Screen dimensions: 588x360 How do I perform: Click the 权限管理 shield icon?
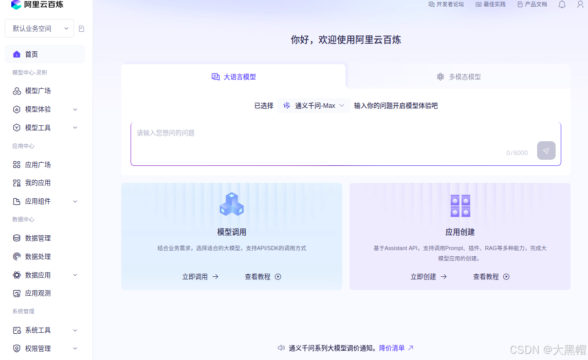(x=16, y=348)
